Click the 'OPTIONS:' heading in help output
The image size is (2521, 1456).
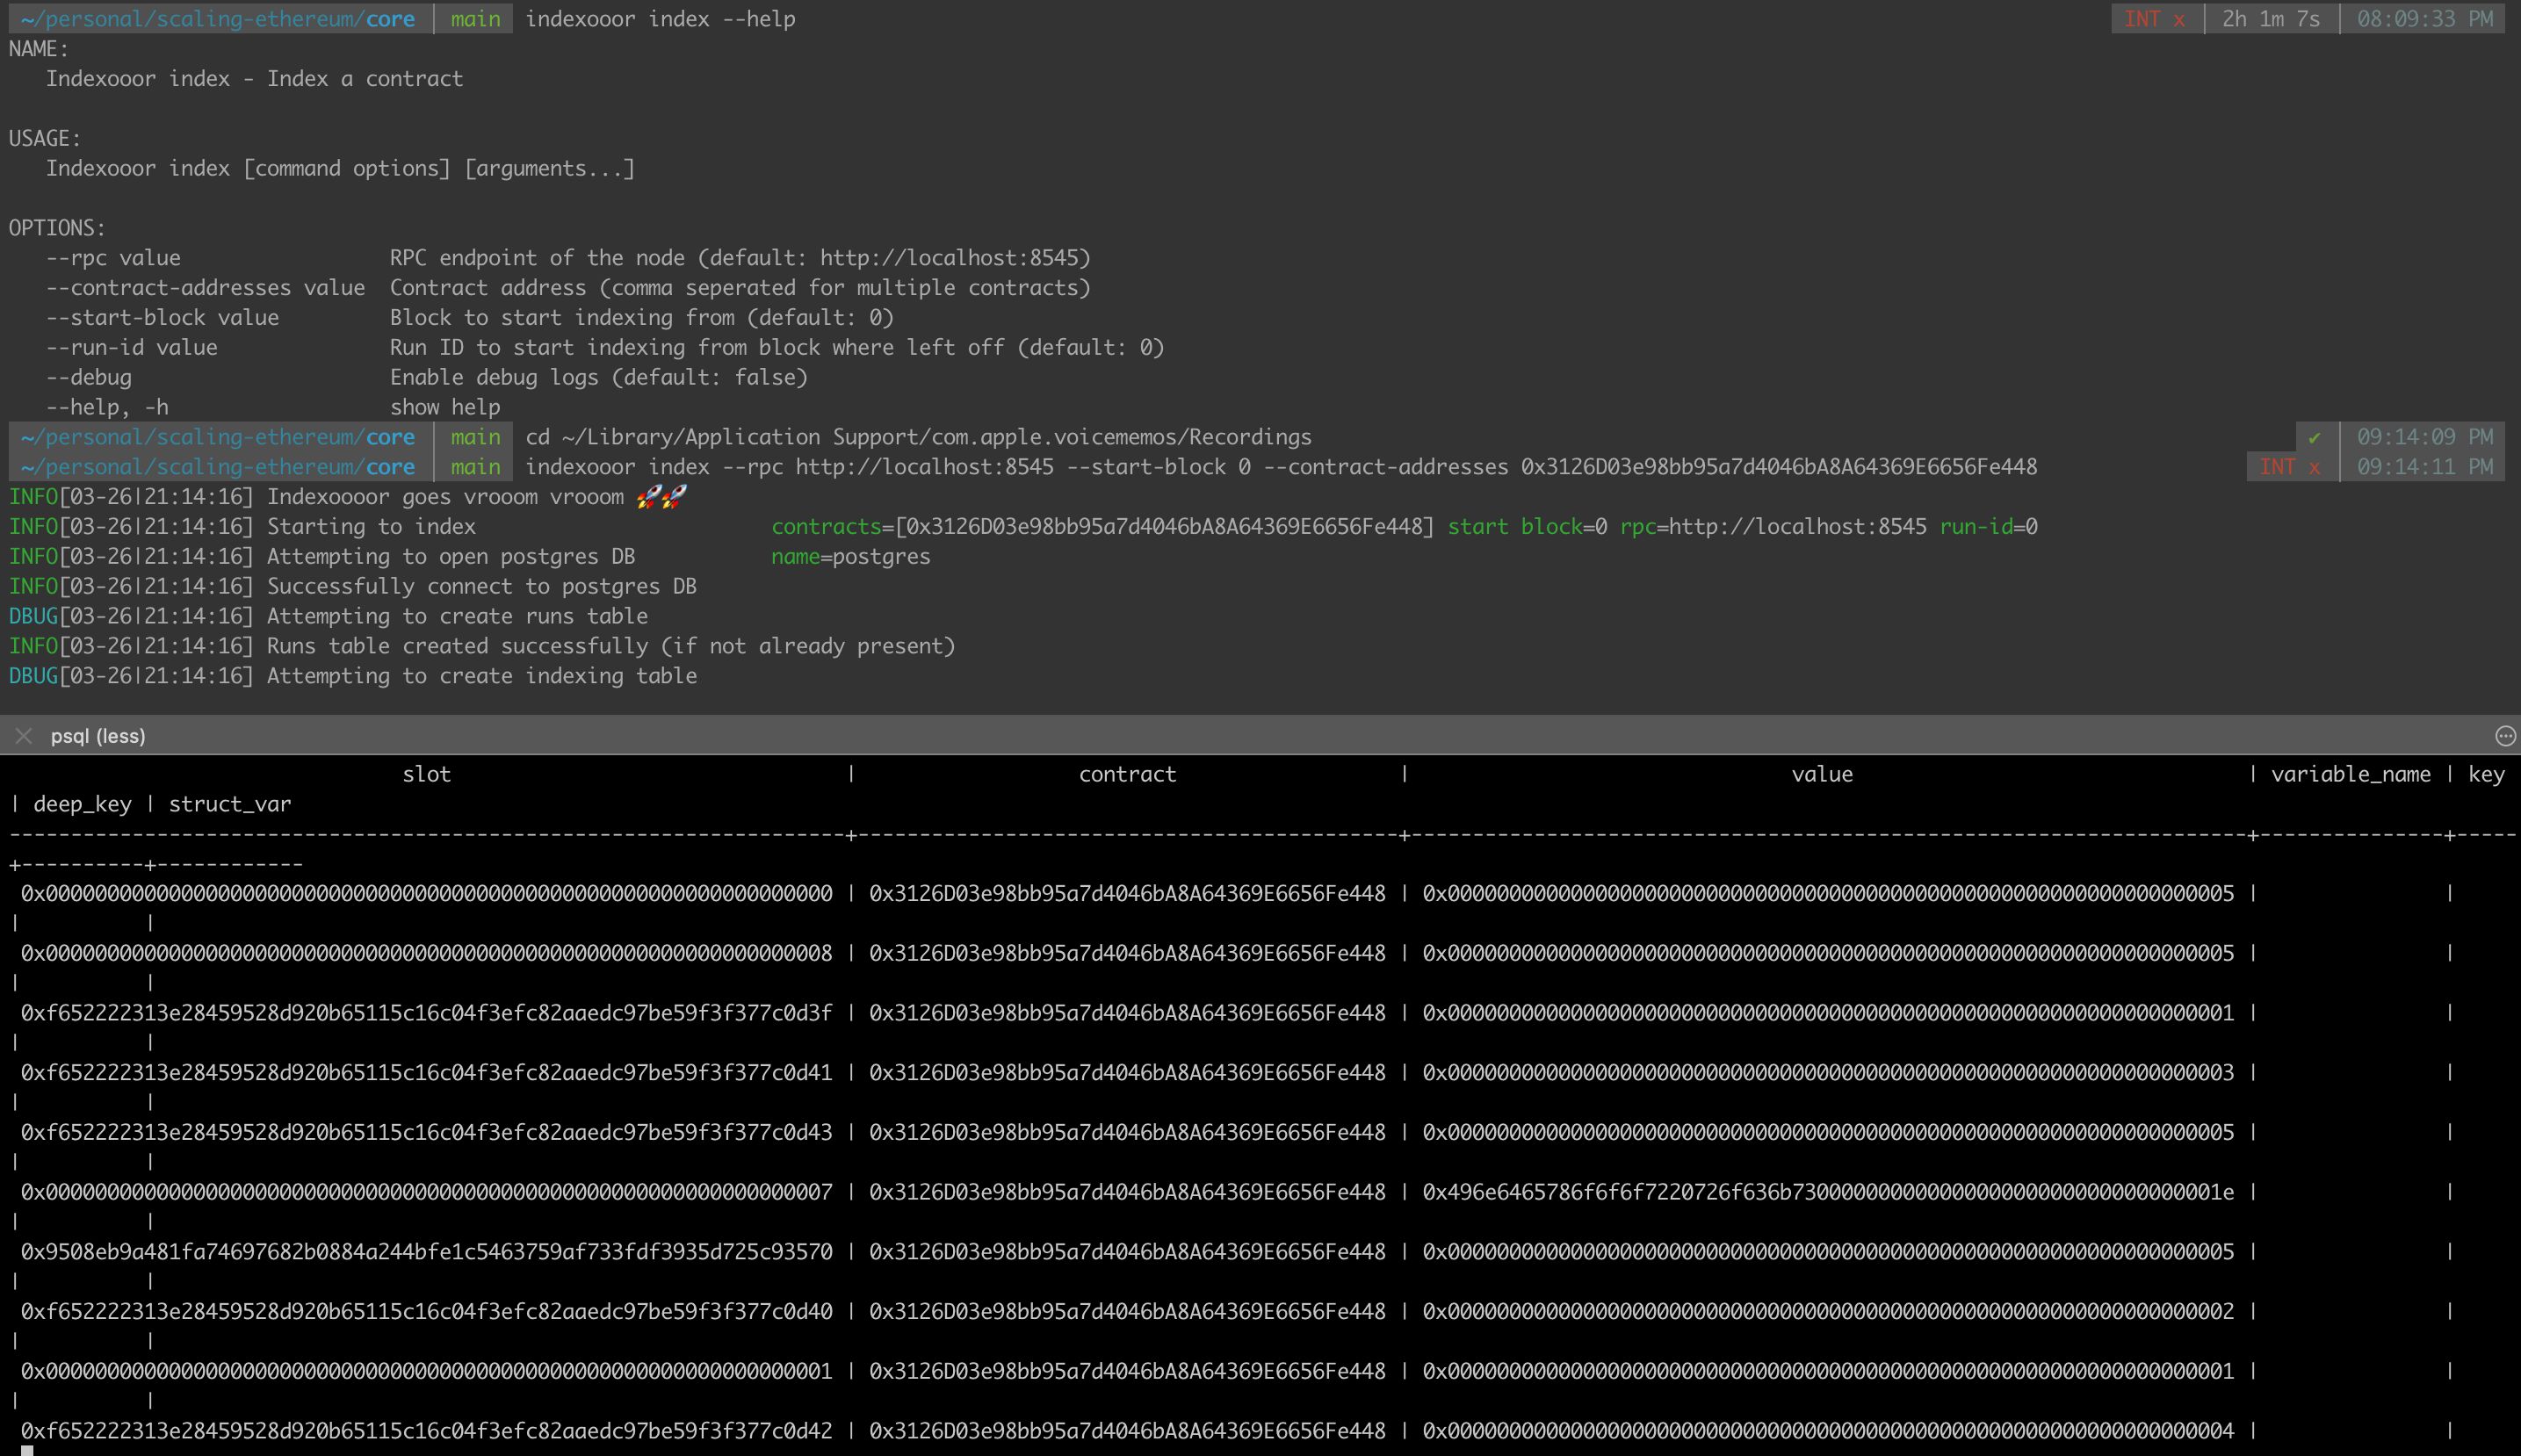[x=57, y=228]
